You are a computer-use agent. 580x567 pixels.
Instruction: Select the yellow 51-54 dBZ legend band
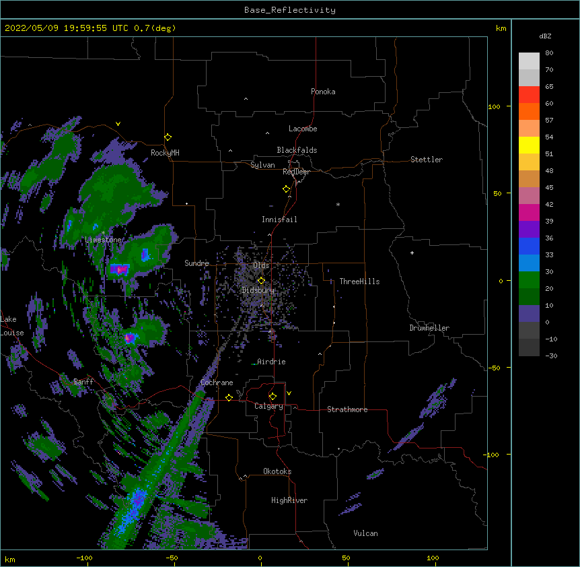coord(529,145)
